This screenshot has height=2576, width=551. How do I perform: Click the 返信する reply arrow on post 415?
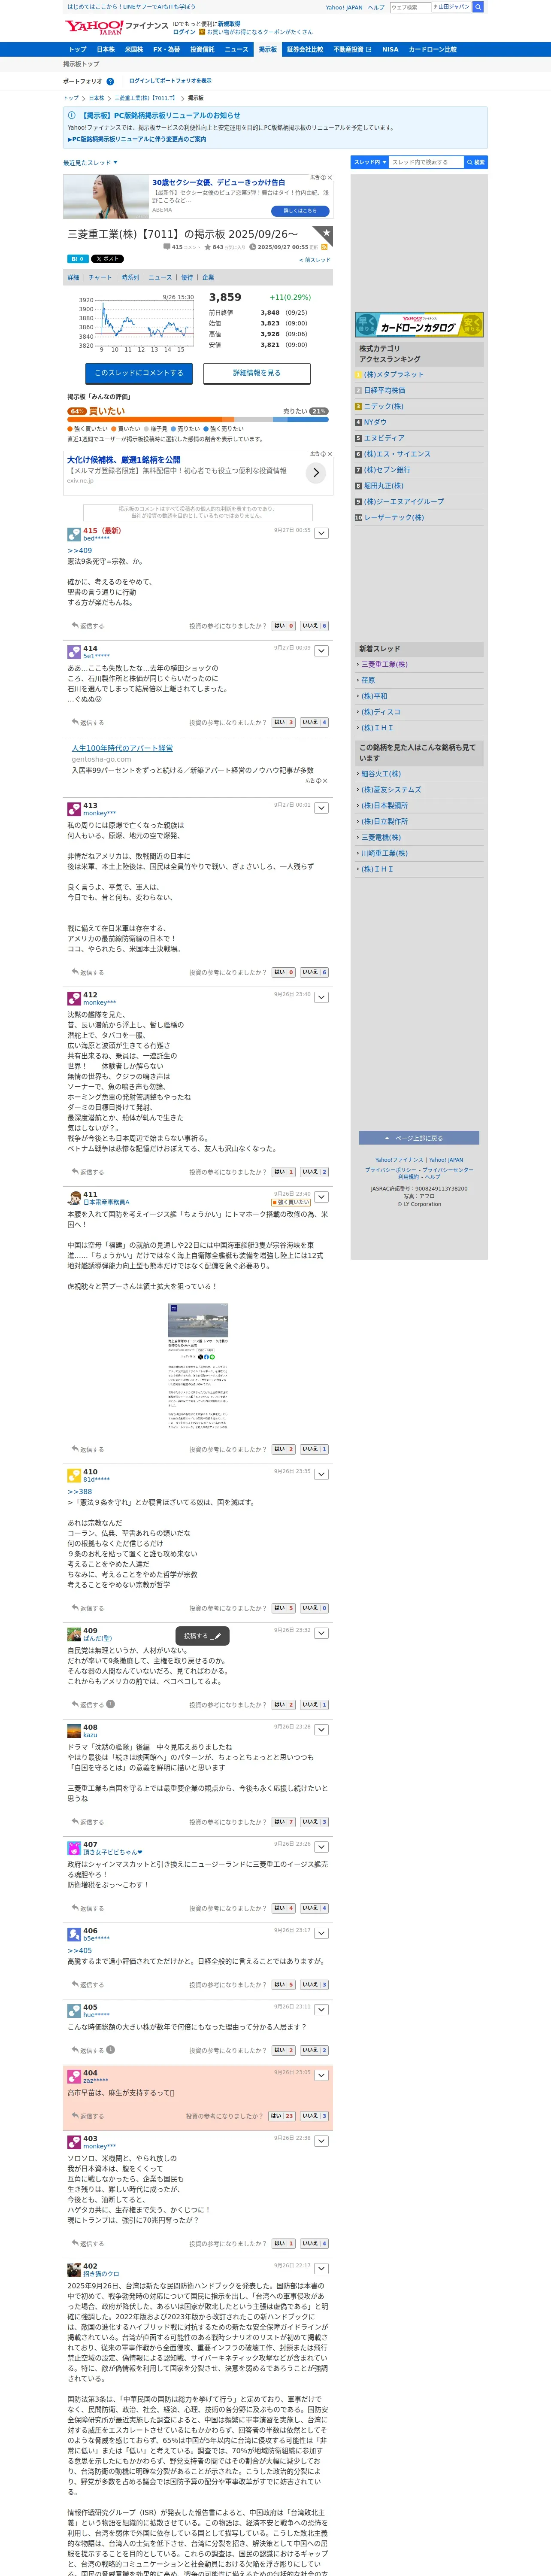87,626
